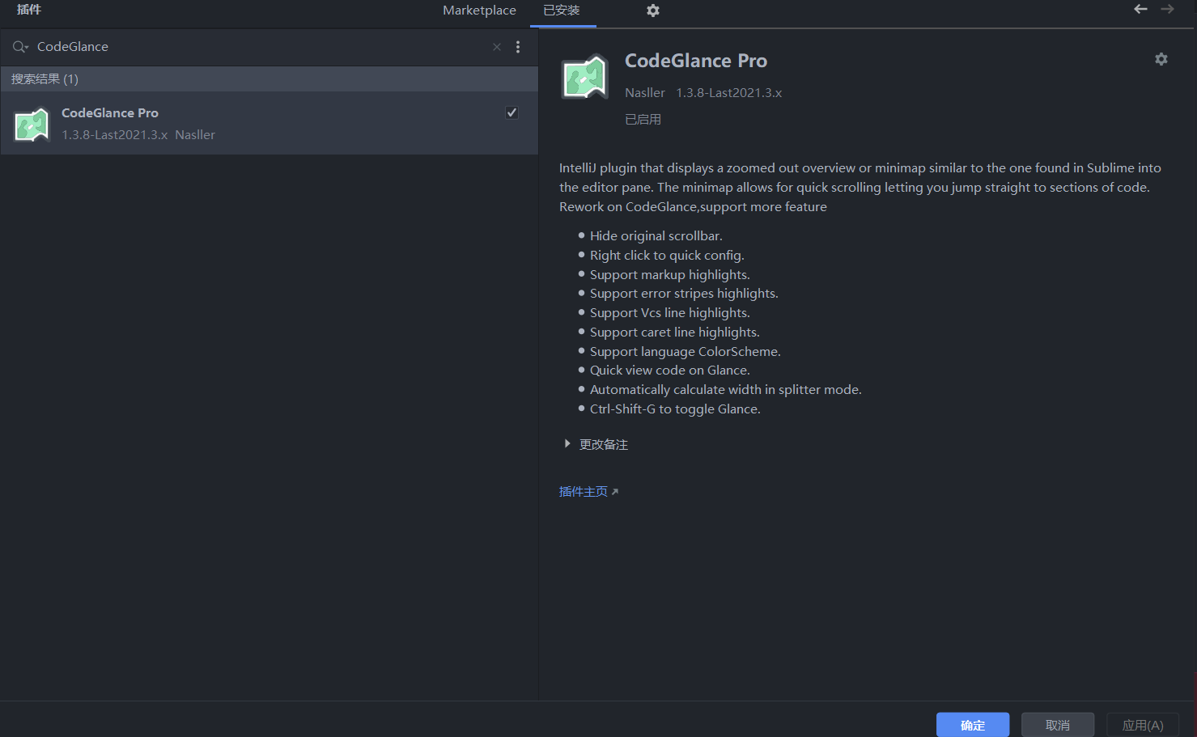The width and height of the screenshot is (1197, 737).
Task: Clear the CodeGlance search text
Action: [x=497, y=47]
